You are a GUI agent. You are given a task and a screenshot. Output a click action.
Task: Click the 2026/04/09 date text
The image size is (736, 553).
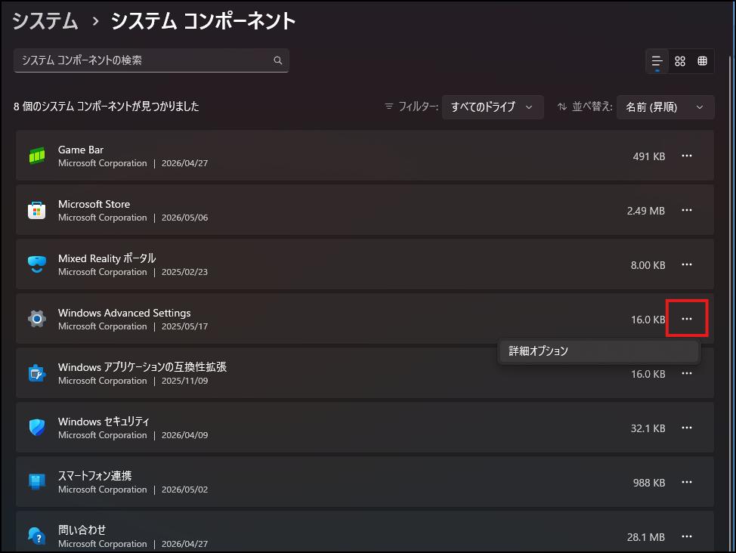pos(184,435)
